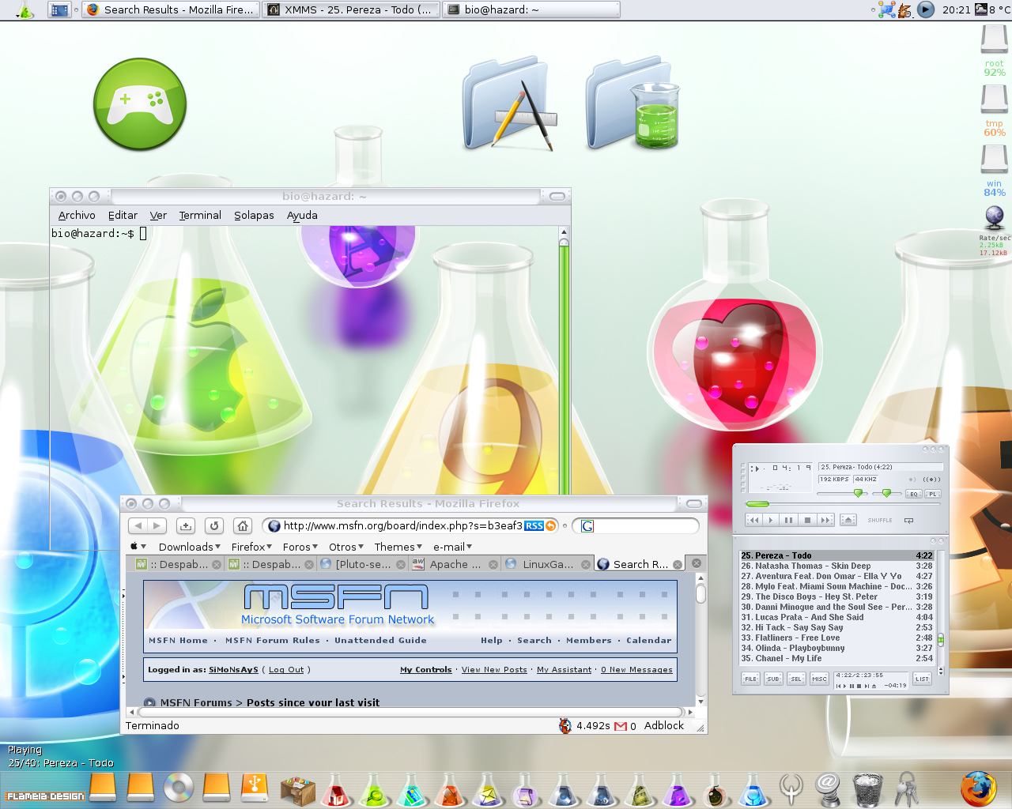Open the Solapas menu in terminal
Image resolution: width=1012 pixels, height=809 pixels.
click(x=254, y=215)
